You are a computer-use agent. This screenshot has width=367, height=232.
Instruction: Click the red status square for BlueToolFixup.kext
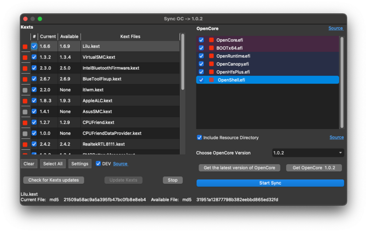25,79
